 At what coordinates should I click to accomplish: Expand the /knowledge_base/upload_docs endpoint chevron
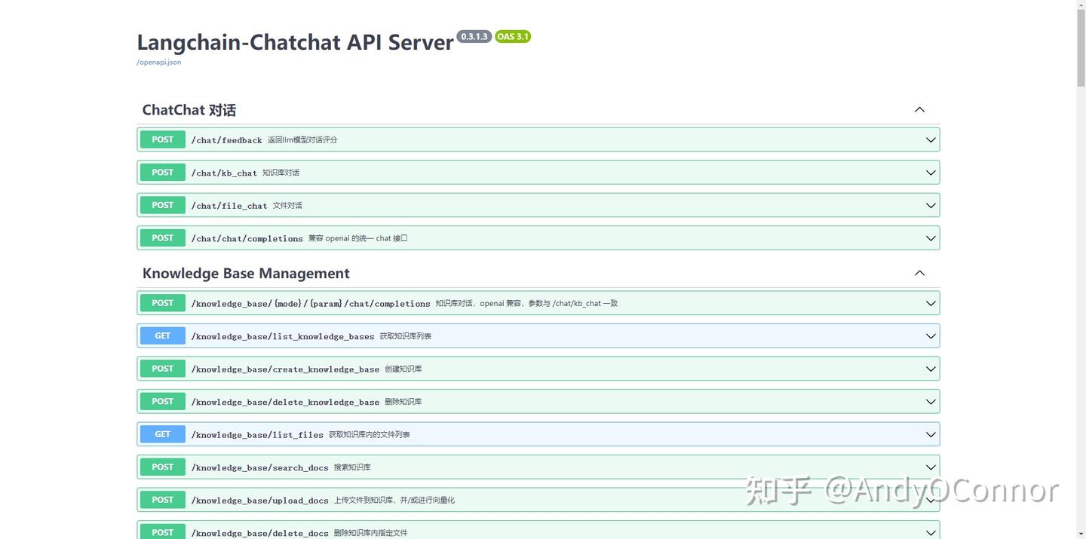coord(931,501)
